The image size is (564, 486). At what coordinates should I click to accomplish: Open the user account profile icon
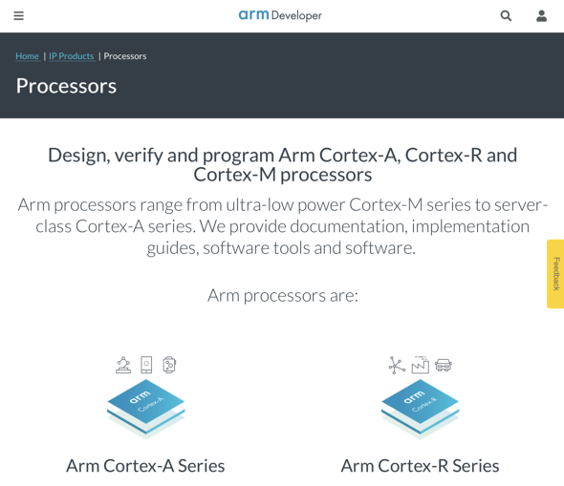click(541, 16)
